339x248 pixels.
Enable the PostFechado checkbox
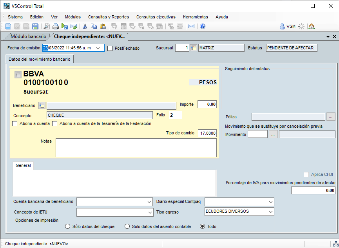(x=110, y=48)
